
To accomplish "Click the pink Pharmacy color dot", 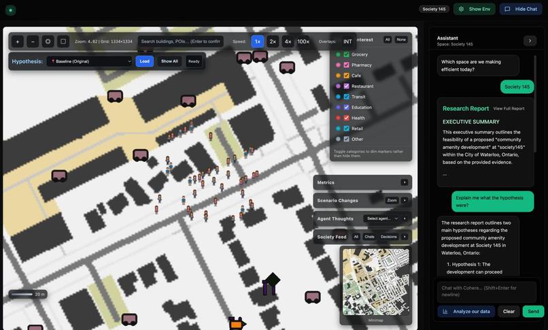I will coord(338,65).
